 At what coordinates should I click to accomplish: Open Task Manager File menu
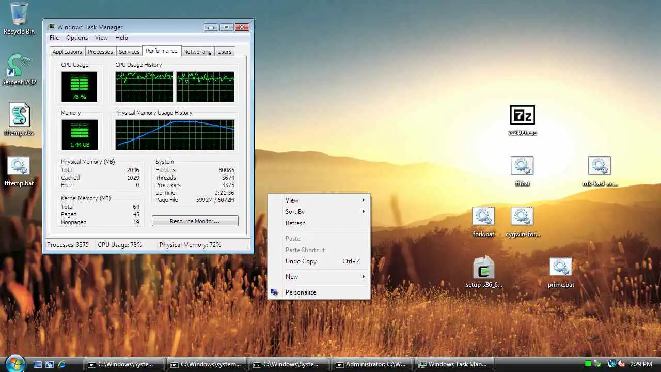(x=54, y=38)
